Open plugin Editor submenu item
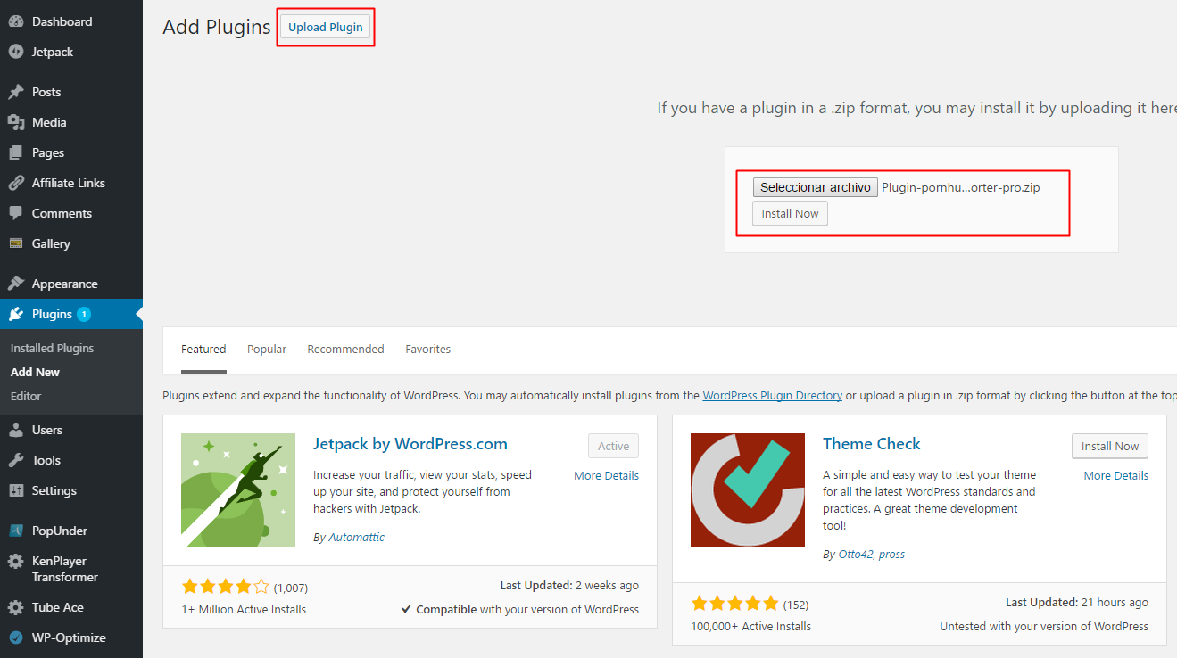Image resolution: width=1177 pixels, height=658 pixels. click(x=26, y=396)
